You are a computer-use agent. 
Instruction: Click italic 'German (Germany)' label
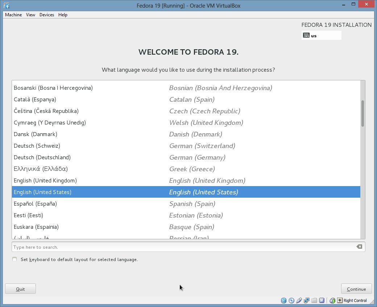[198, 157]
